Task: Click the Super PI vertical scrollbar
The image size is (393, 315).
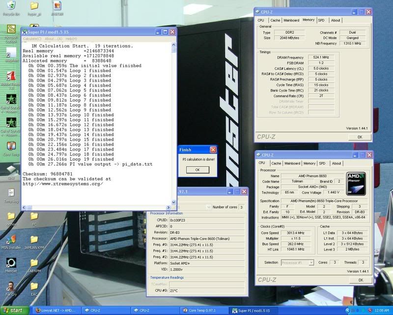Action: 174,123
